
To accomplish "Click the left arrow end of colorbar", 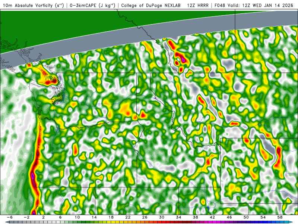I will tap(7, 222).
